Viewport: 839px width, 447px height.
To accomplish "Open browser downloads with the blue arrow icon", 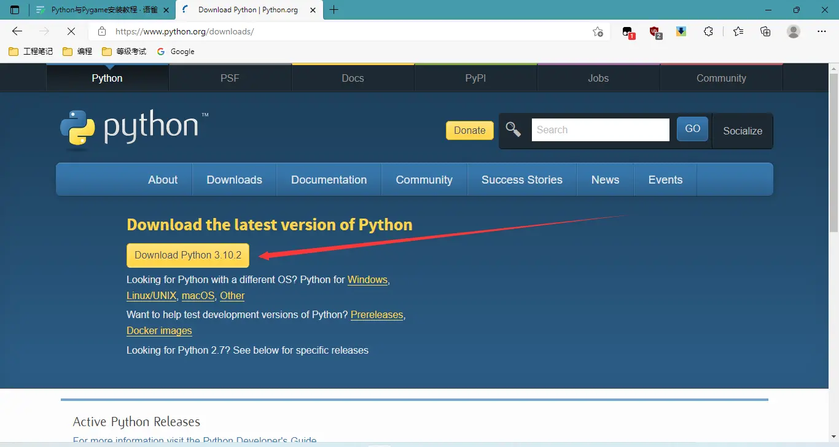I will coord(681,31).
